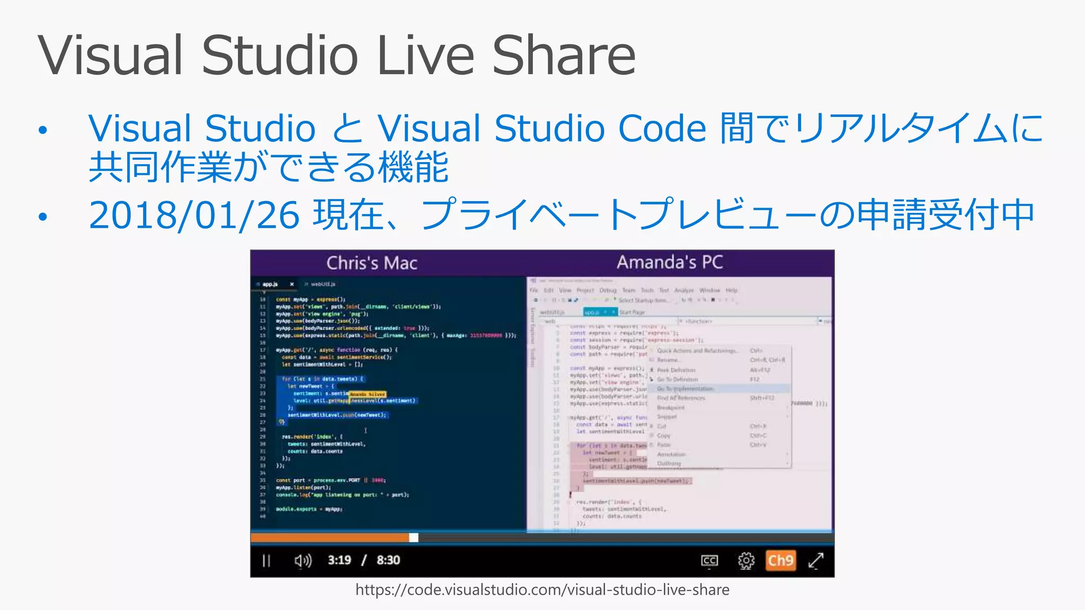Open the File menu in Visual Studio
The height and width of the screenshot is (610, 1085).
[534, 290]
